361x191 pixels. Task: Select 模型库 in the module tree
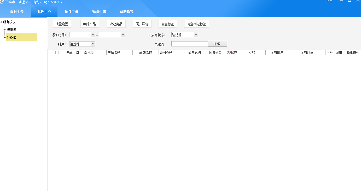click(x=12, y=30)
